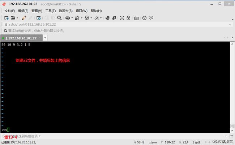
Task: Click the compose bar input field
Action: coord(112,136)
